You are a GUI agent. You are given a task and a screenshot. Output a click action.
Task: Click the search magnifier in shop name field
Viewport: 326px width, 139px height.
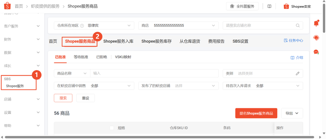click(298, 25)
